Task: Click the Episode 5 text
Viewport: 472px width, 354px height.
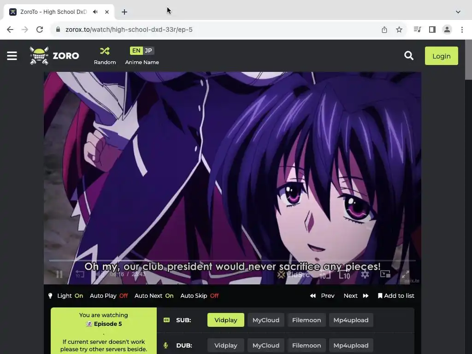Action: [x=108, y=324]
